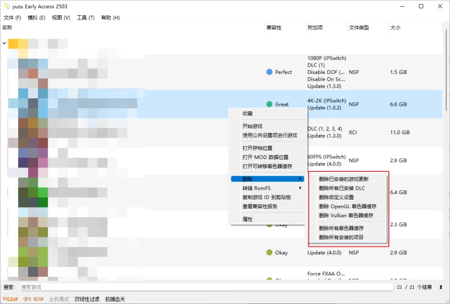The height and width of the screenshot is (304, 450).
Task: Open the 视图 (V) menu
Action: pyautogui.click(x=61, y=18)
